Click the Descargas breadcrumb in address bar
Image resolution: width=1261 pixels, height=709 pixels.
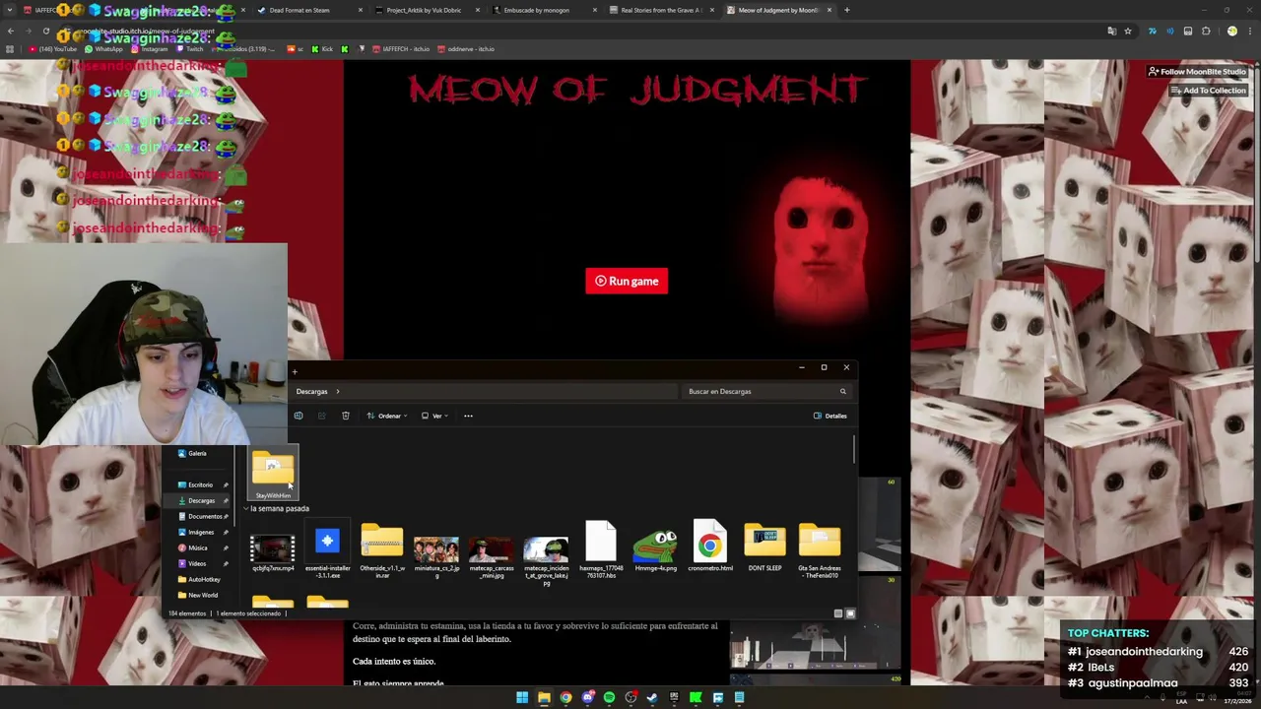(x=311, y=392)
